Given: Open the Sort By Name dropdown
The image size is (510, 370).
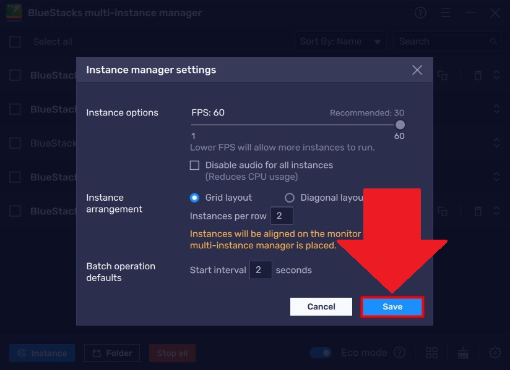Looking at the screenshot, I should 340,41.
